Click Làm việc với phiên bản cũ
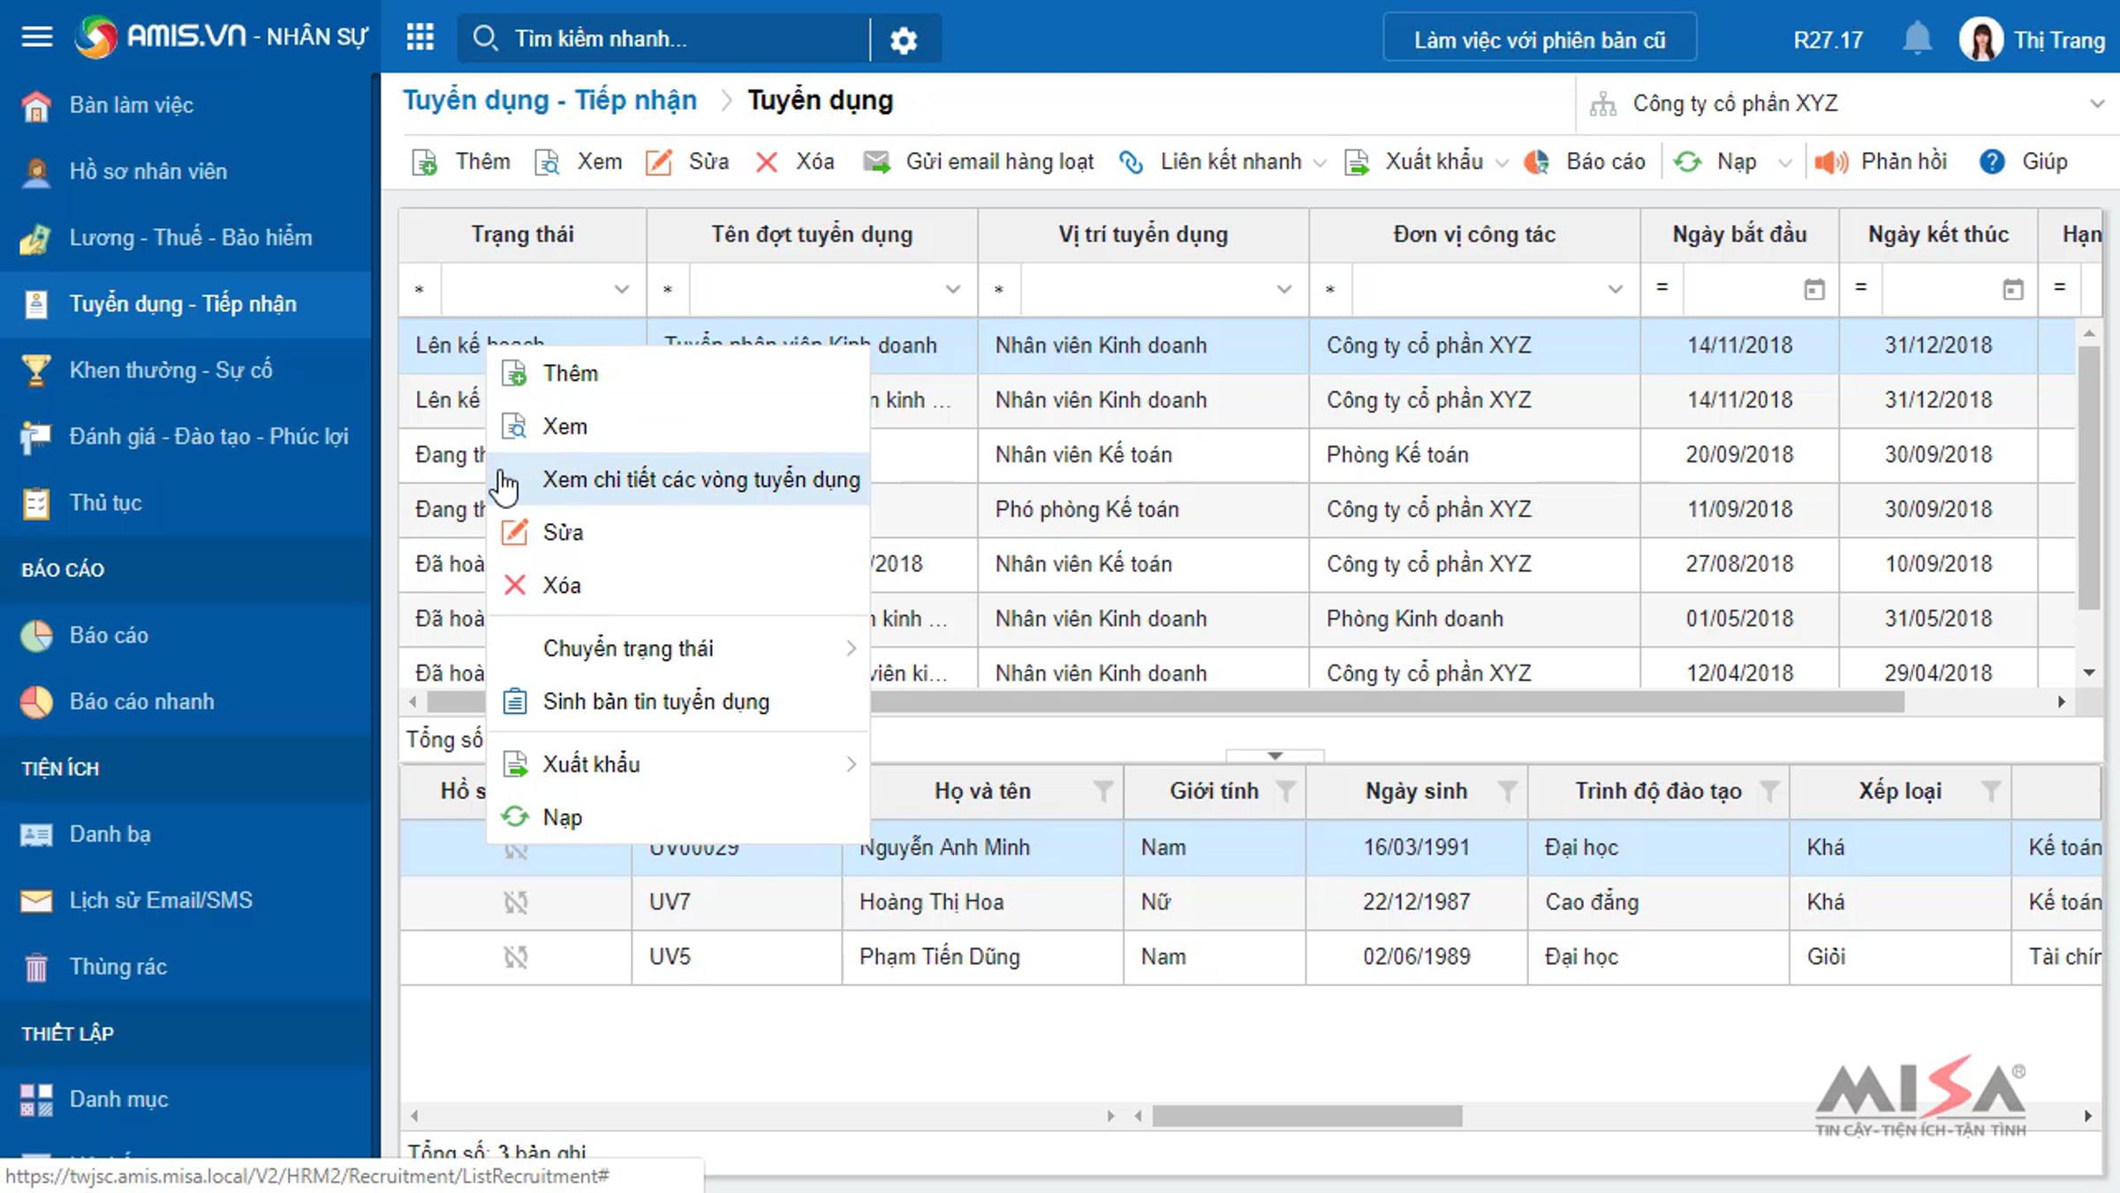This screenshot has width=2120, height=1193. (x=1539, y=40)
